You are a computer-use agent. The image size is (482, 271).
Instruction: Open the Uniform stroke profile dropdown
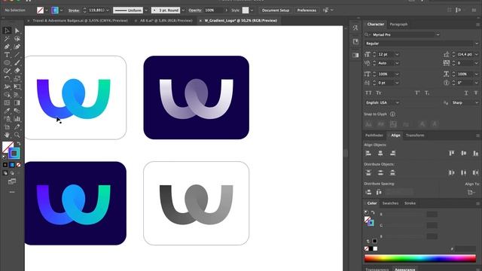pos(145,10)
